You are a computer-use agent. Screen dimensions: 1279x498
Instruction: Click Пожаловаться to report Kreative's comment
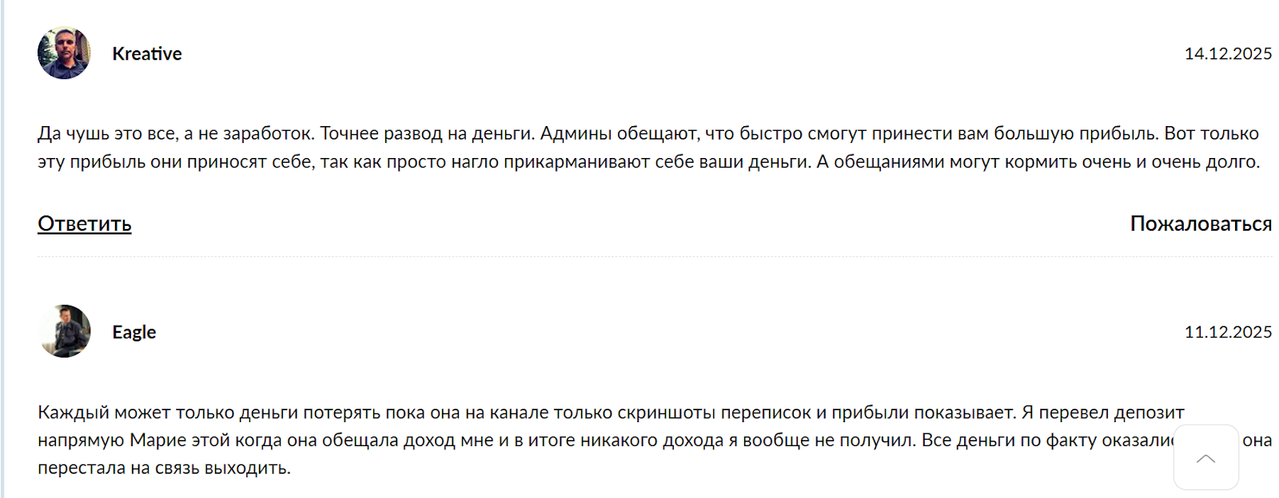(1200, 224)
